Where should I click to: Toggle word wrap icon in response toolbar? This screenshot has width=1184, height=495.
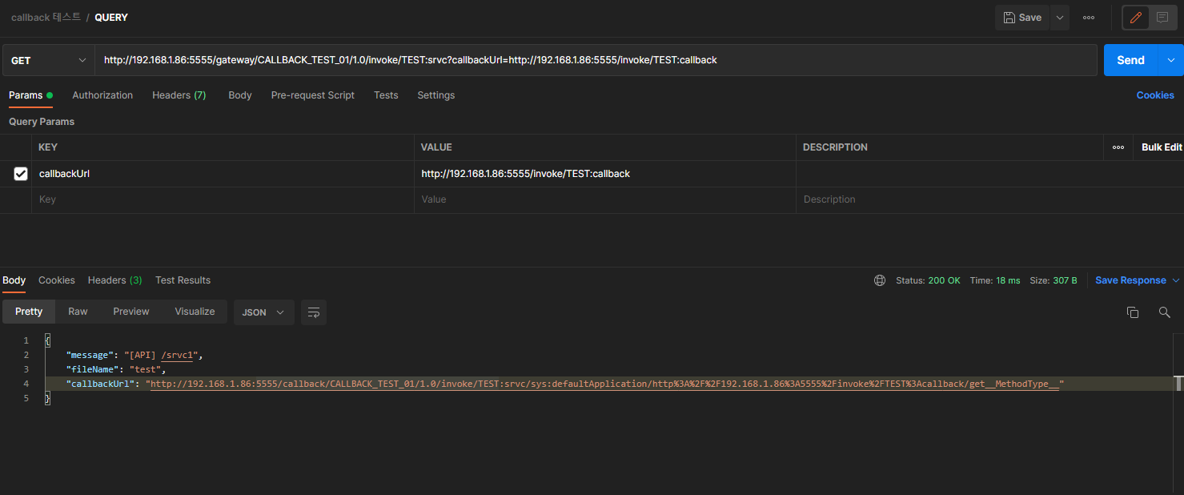tap(314, 312)
